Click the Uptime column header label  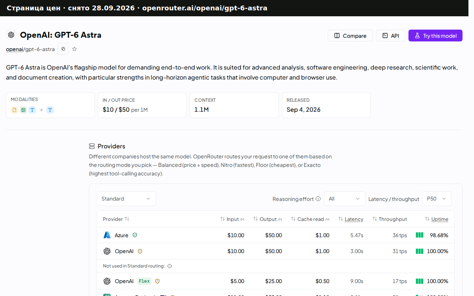(440, 219)
